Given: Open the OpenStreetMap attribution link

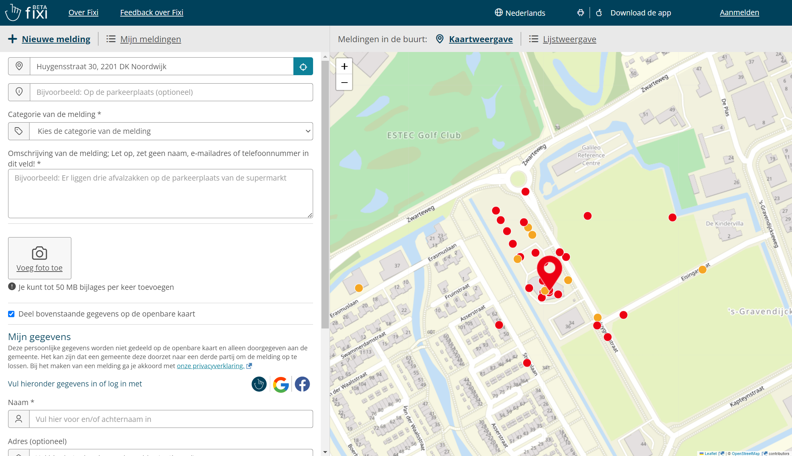Looking at the screenshot, I should tap(746, 454).
